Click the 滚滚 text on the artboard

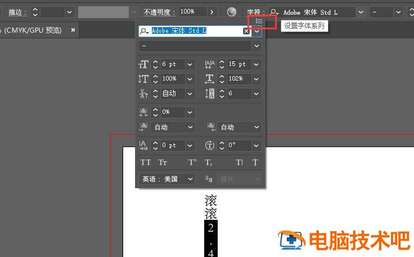[211, 207]
